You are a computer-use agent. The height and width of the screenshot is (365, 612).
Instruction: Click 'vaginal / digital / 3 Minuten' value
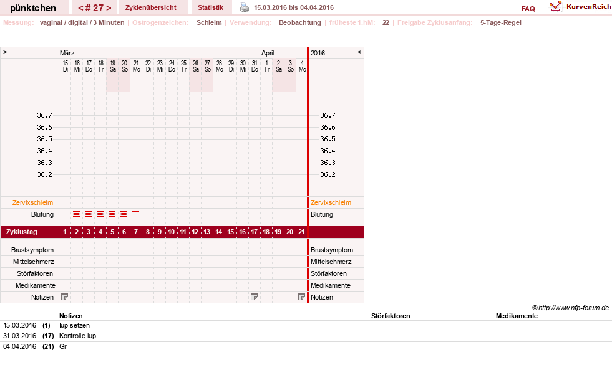point(82,22)
